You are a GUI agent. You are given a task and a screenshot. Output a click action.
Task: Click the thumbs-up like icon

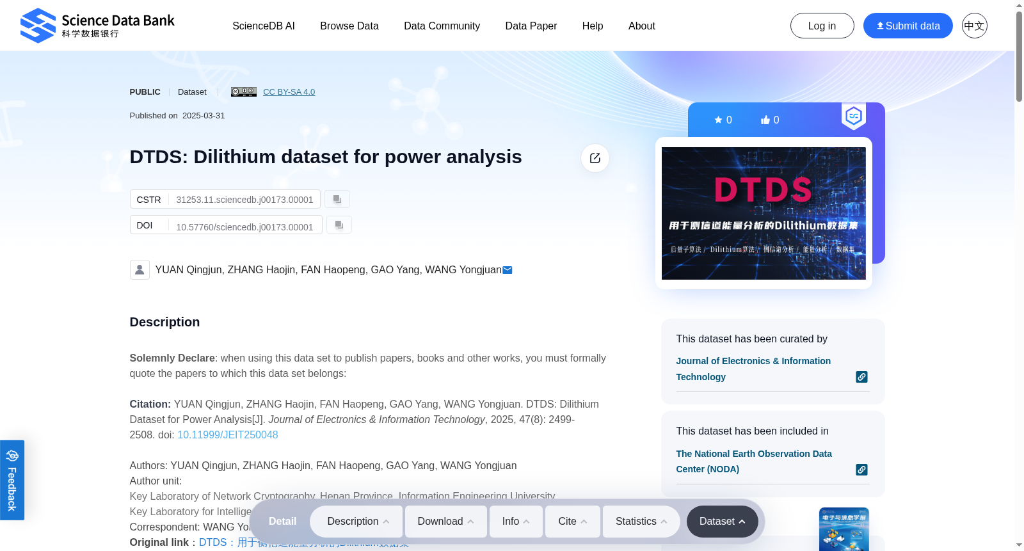pyautogui.click(x=765, y=120)
